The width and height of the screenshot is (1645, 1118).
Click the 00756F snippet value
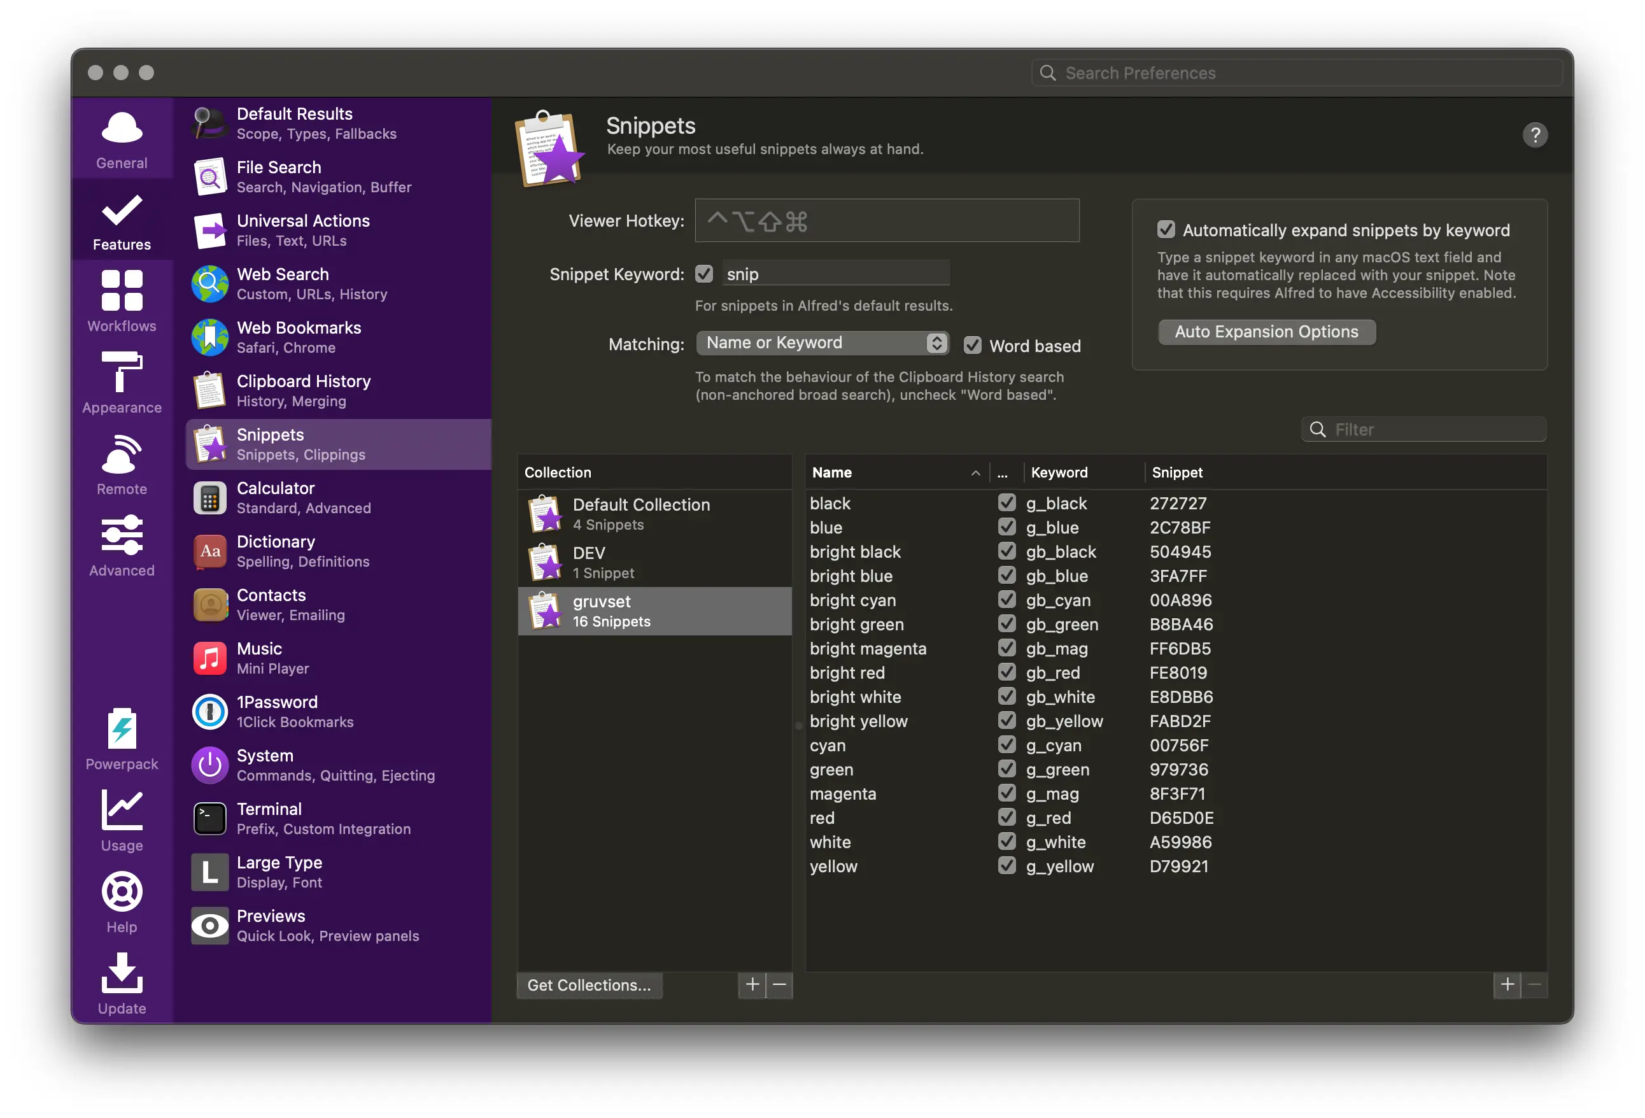[1178, 745]
